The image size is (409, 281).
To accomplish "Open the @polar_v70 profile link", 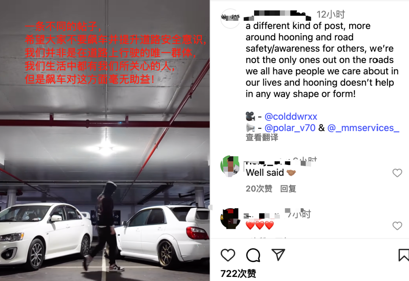I will point(290,128).
